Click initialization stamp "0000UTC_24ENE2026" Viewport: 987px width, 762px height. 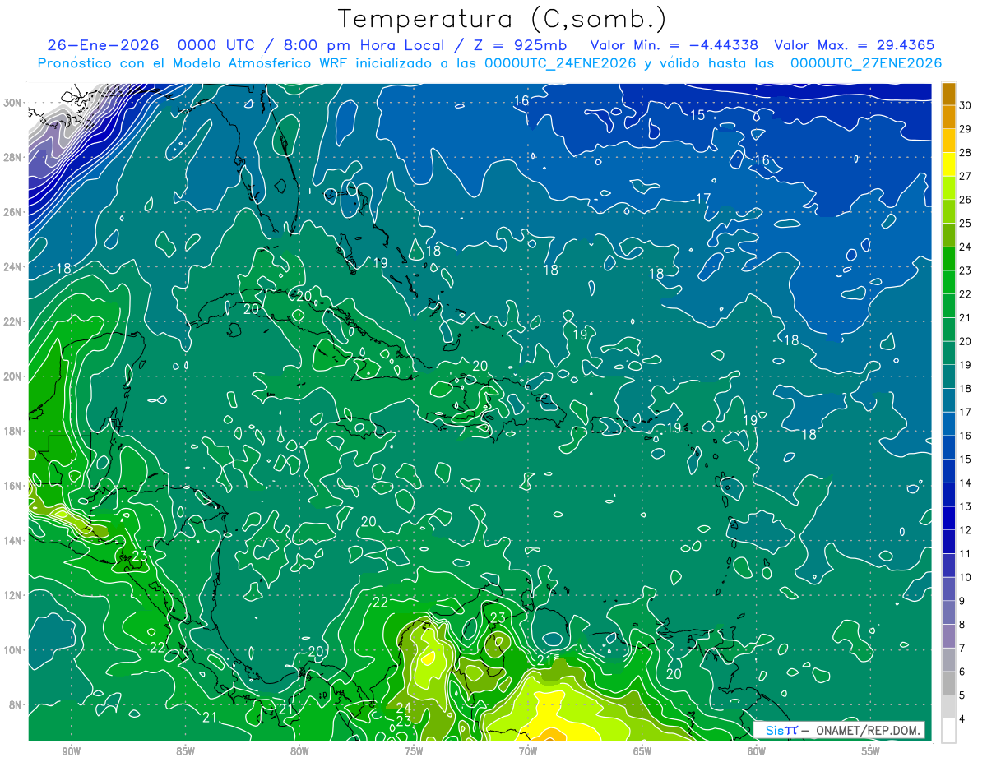coord(560,62)
